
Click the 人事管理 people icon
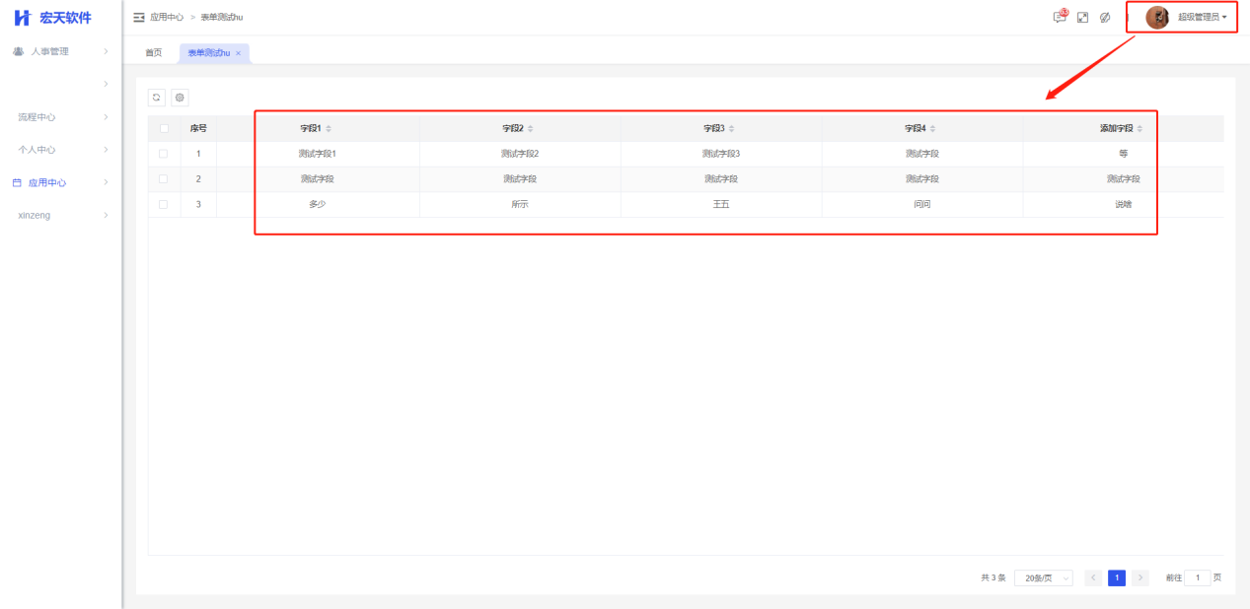point(18,51)
